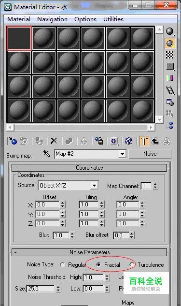Image resolution: width=181 pixels, height=306 pixels.
Task: Toggle Show End Result icon
Action: click(144, 141)
